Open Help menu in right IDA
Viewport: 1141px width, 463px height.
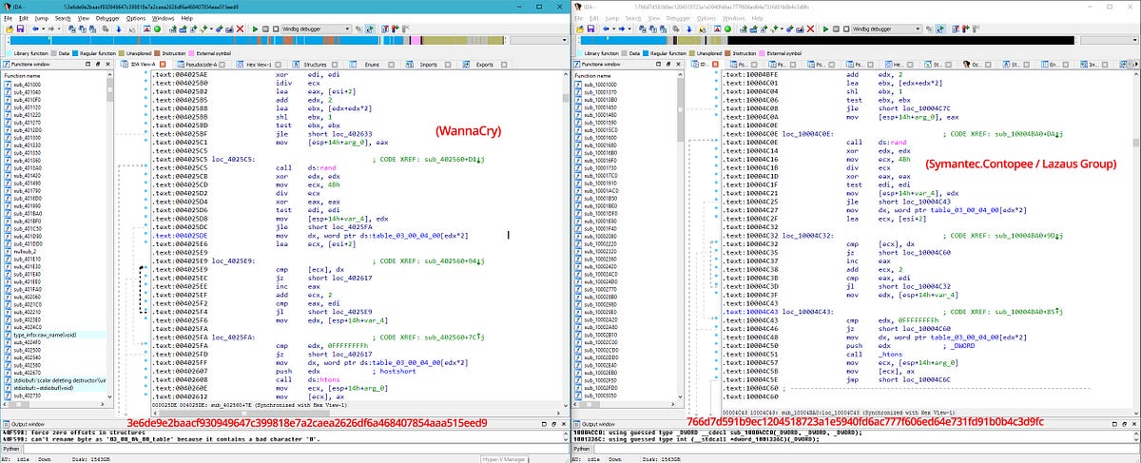pos(758,18)
